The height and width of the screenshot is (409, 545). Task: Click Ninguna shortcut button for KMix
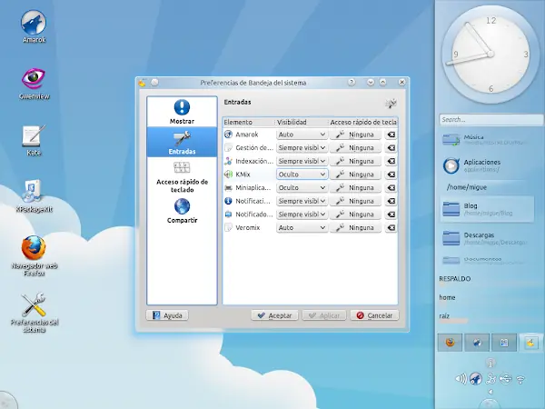[x=355, y=175]
